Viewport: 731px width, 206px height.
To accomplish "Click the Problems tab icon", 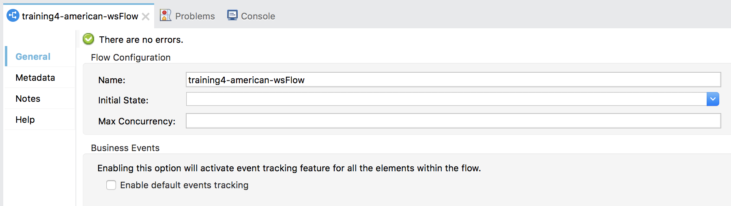I will [166, 15].
